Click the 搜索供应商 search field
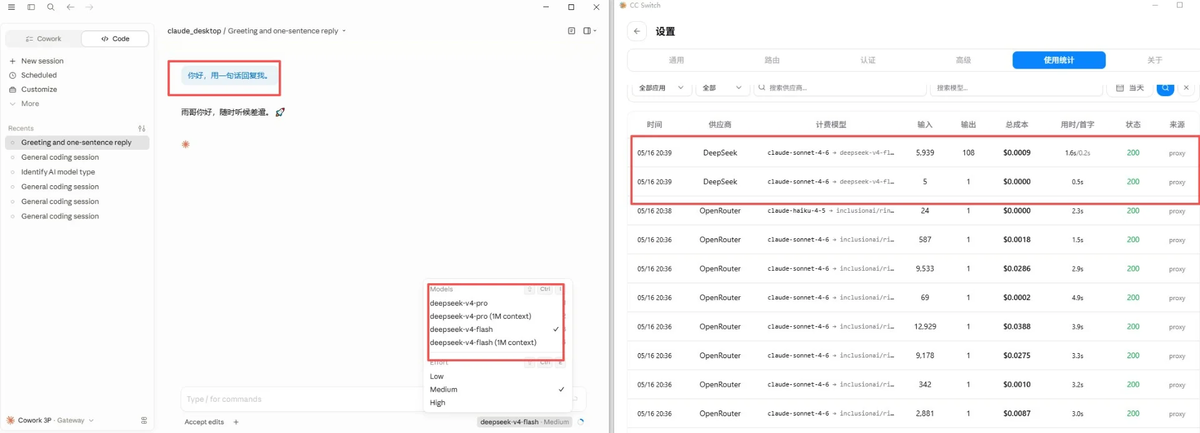The height and width of the screenshot is (433, 1200). 840,88
